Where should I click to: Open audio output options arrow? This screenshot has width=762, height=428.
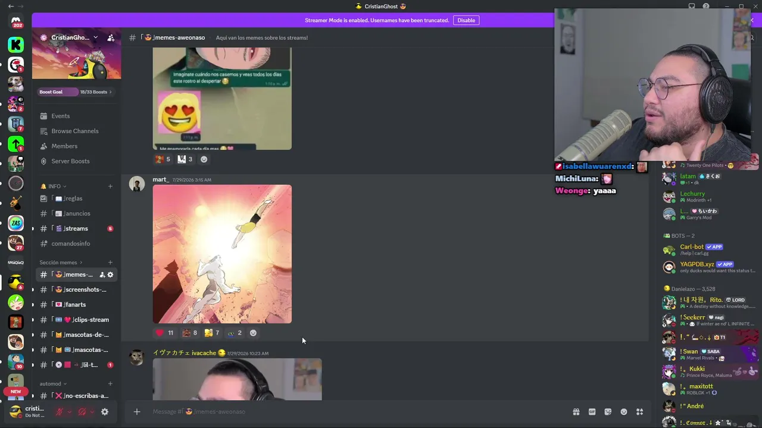click(93, 411)
